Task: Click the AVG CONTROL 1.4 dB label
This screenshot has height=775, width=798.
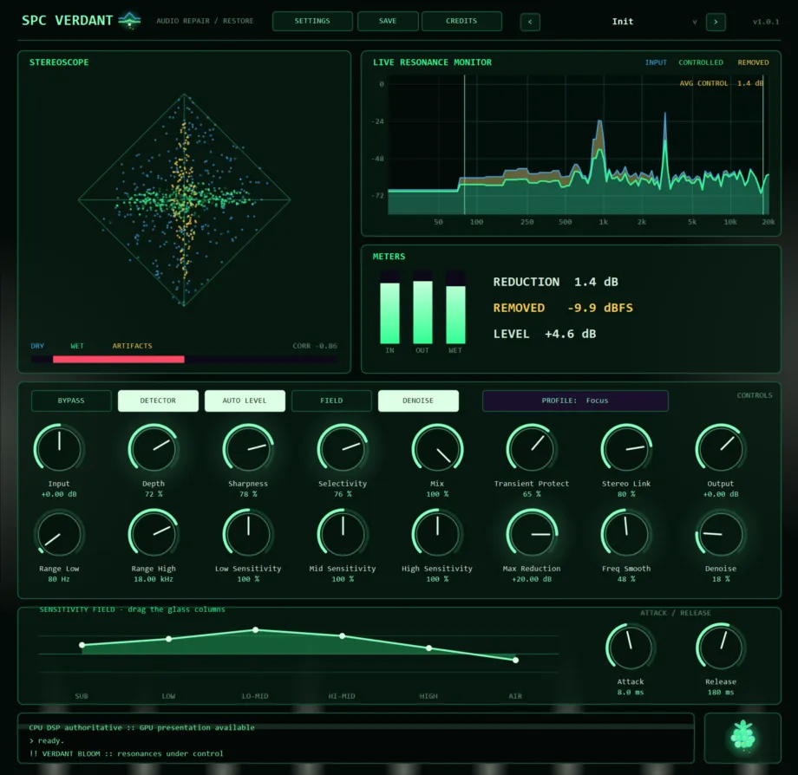Action: (x=721, y=83)
